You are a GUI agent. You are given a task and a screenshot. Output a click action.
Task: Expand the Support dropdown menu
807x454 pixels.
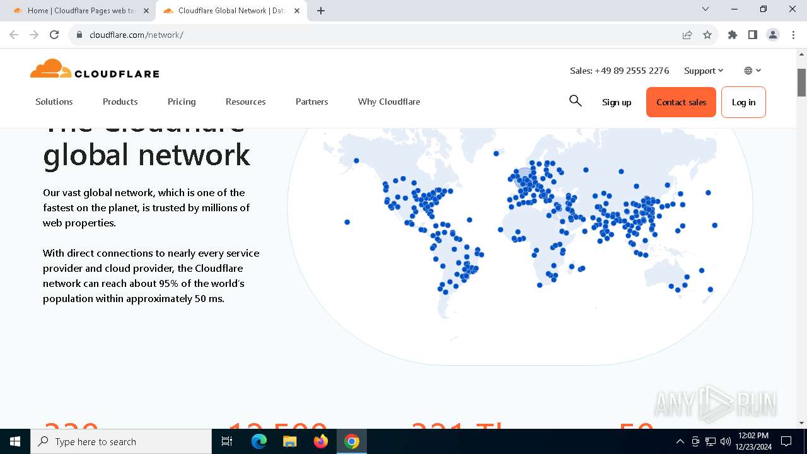[x=704, y=71]
